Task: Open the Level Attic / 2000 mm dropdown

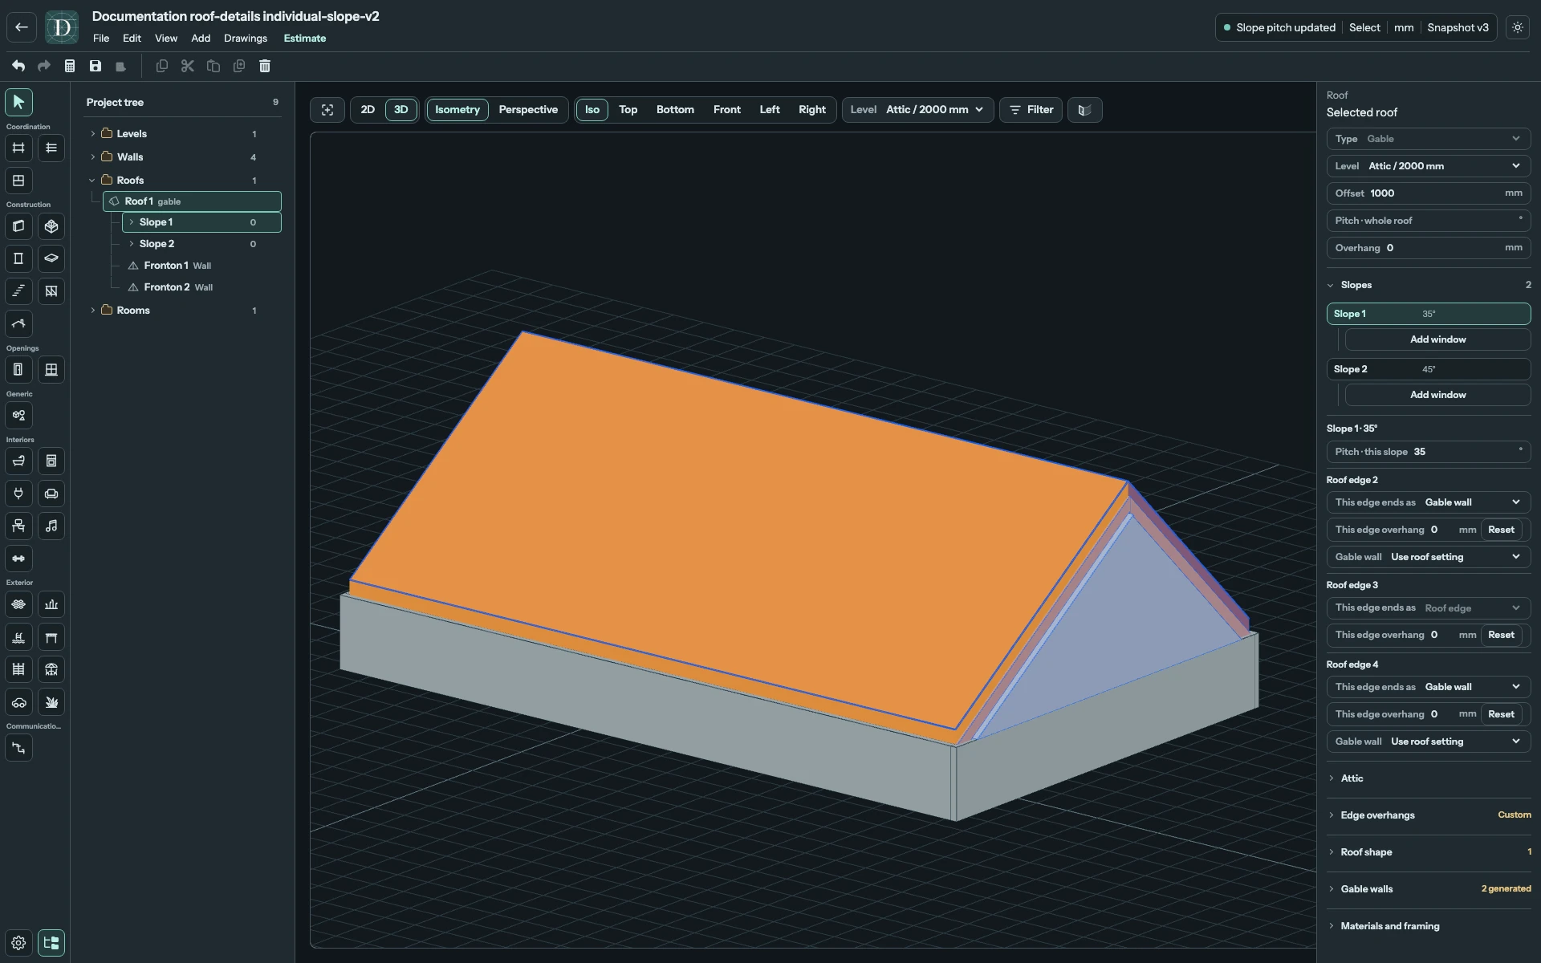Action: 917,110
